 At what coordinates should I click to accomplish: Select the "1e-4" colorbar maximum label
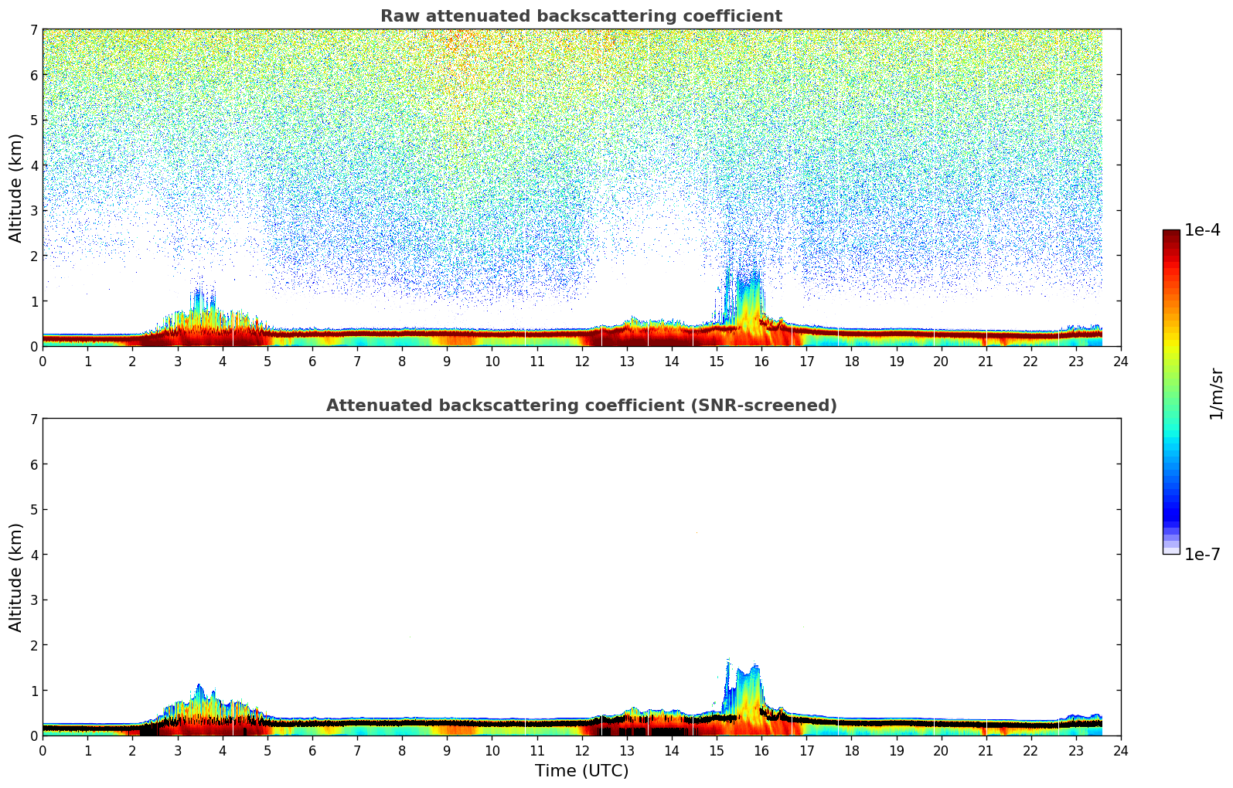coord(1203,230)
